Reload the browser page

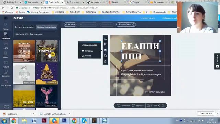12,8
